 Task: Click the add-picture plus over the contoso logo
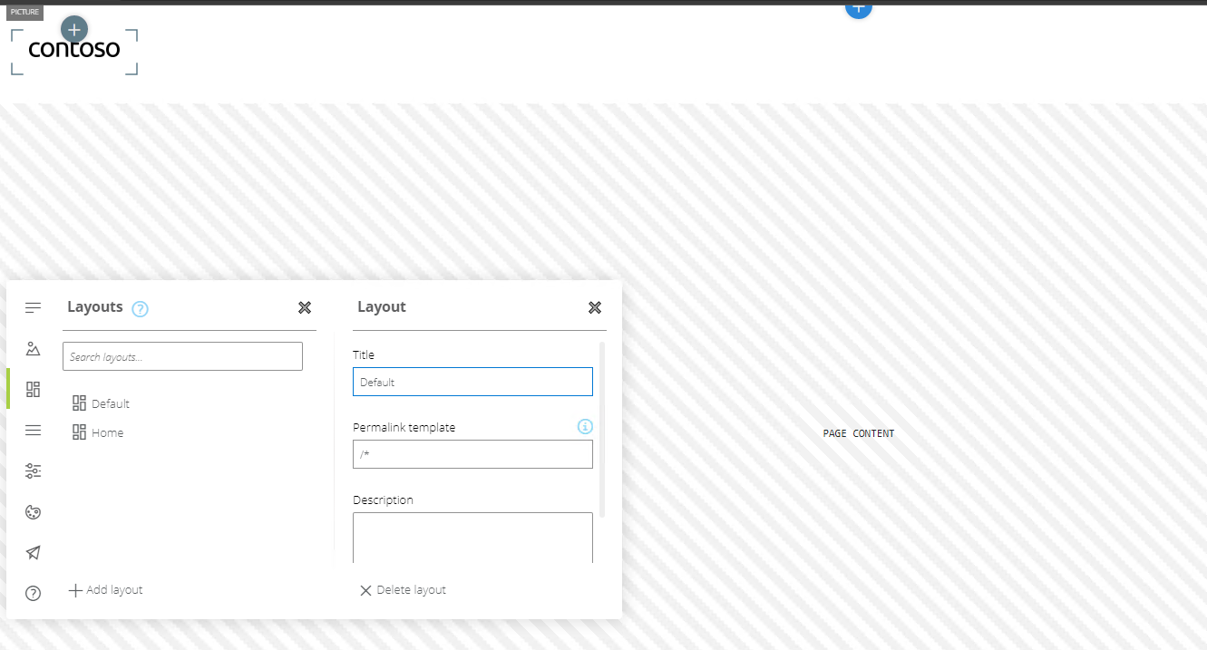[x=73, y=29]
